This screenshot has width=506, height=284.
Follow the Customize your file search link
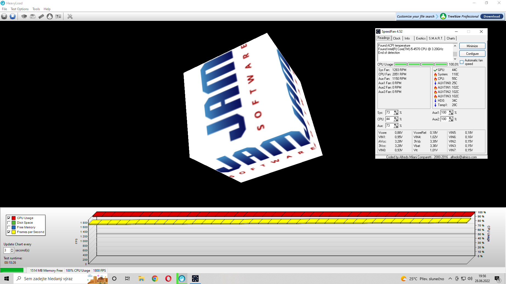click(x=416, y=16)
